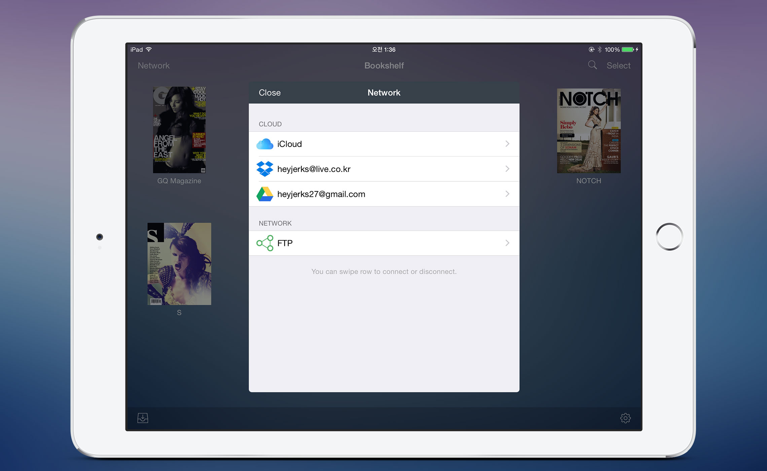This screenshot has height=471, width=767.
Task: Tap the iCloud cloud icon
Action: click(x=265, y=144)
